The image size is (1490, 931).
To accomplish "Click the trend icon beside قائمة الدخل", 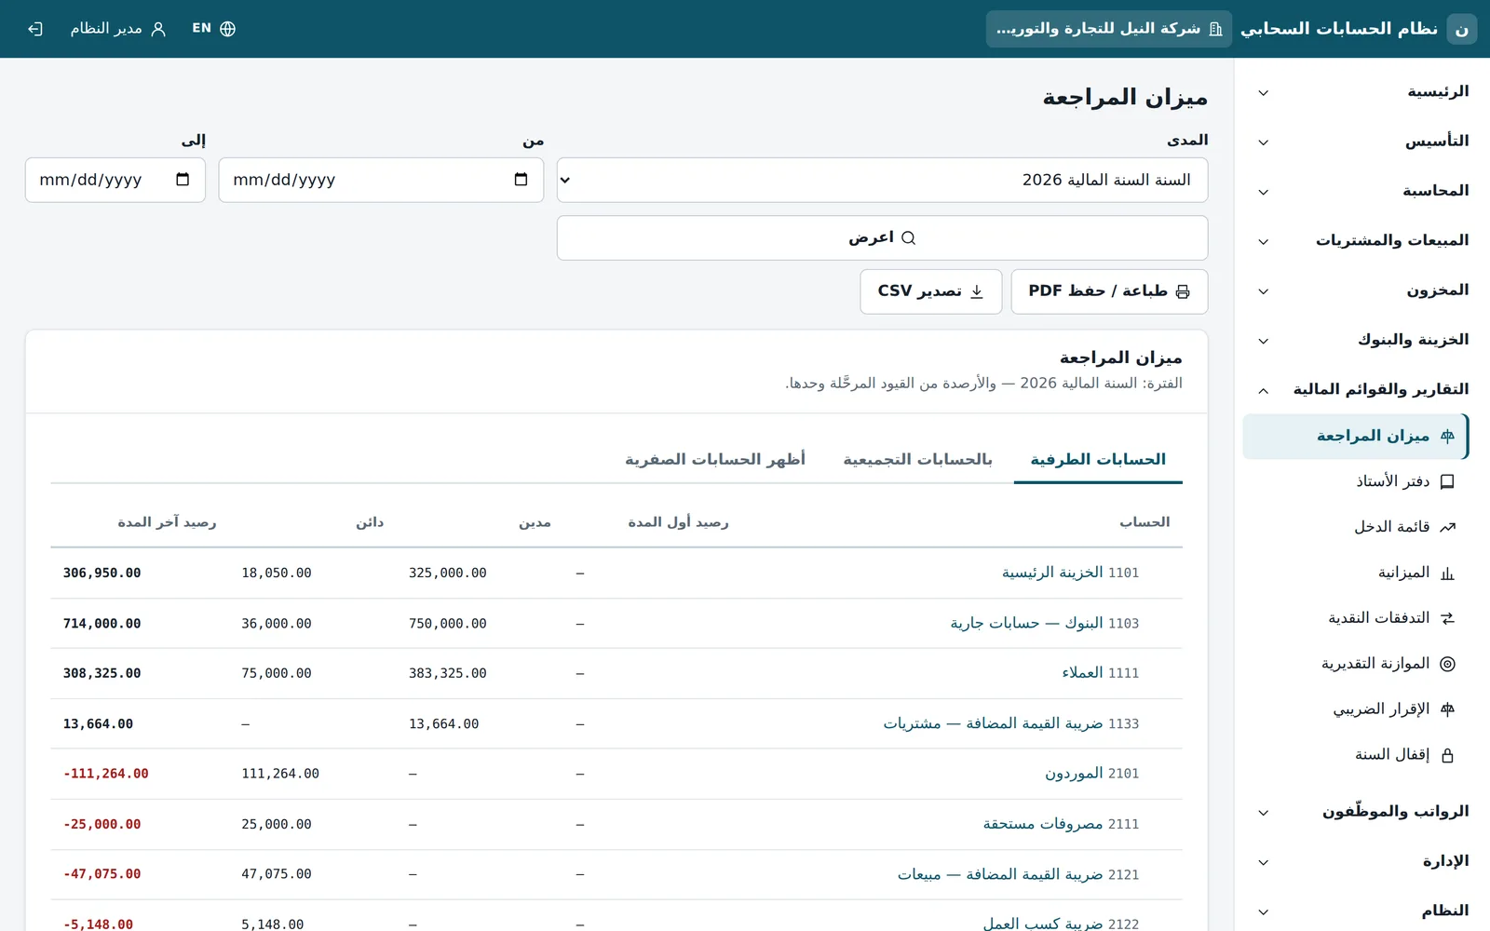I will tap(1447, 527).
